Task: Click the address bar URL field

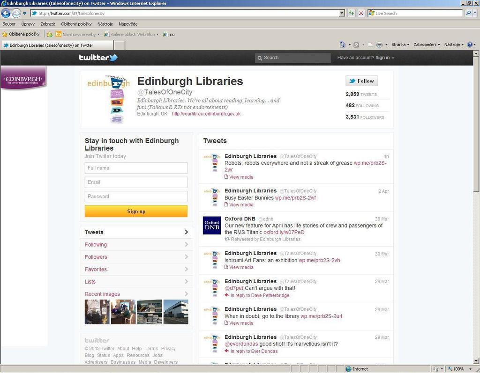Action: point(185,14)
